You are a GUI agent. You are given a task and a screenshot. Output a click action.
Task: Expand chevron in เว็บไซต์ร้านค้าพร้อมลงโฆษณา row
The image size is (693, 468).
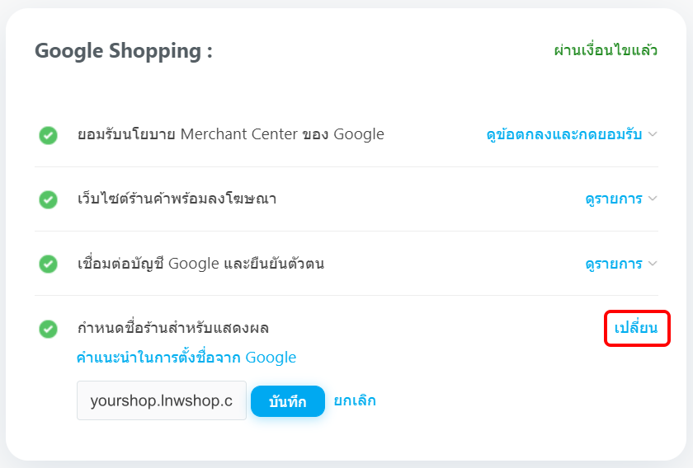(x=653, y=199)
